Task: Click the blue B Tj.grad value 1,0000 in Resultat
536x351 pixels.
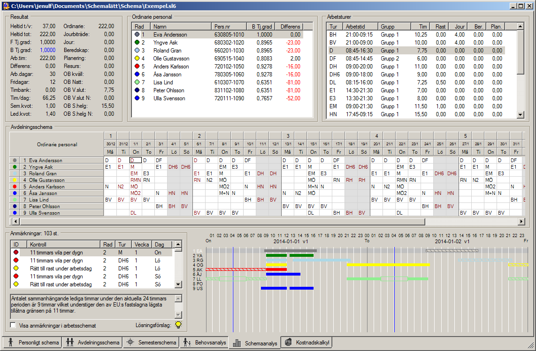Action: 47,50
